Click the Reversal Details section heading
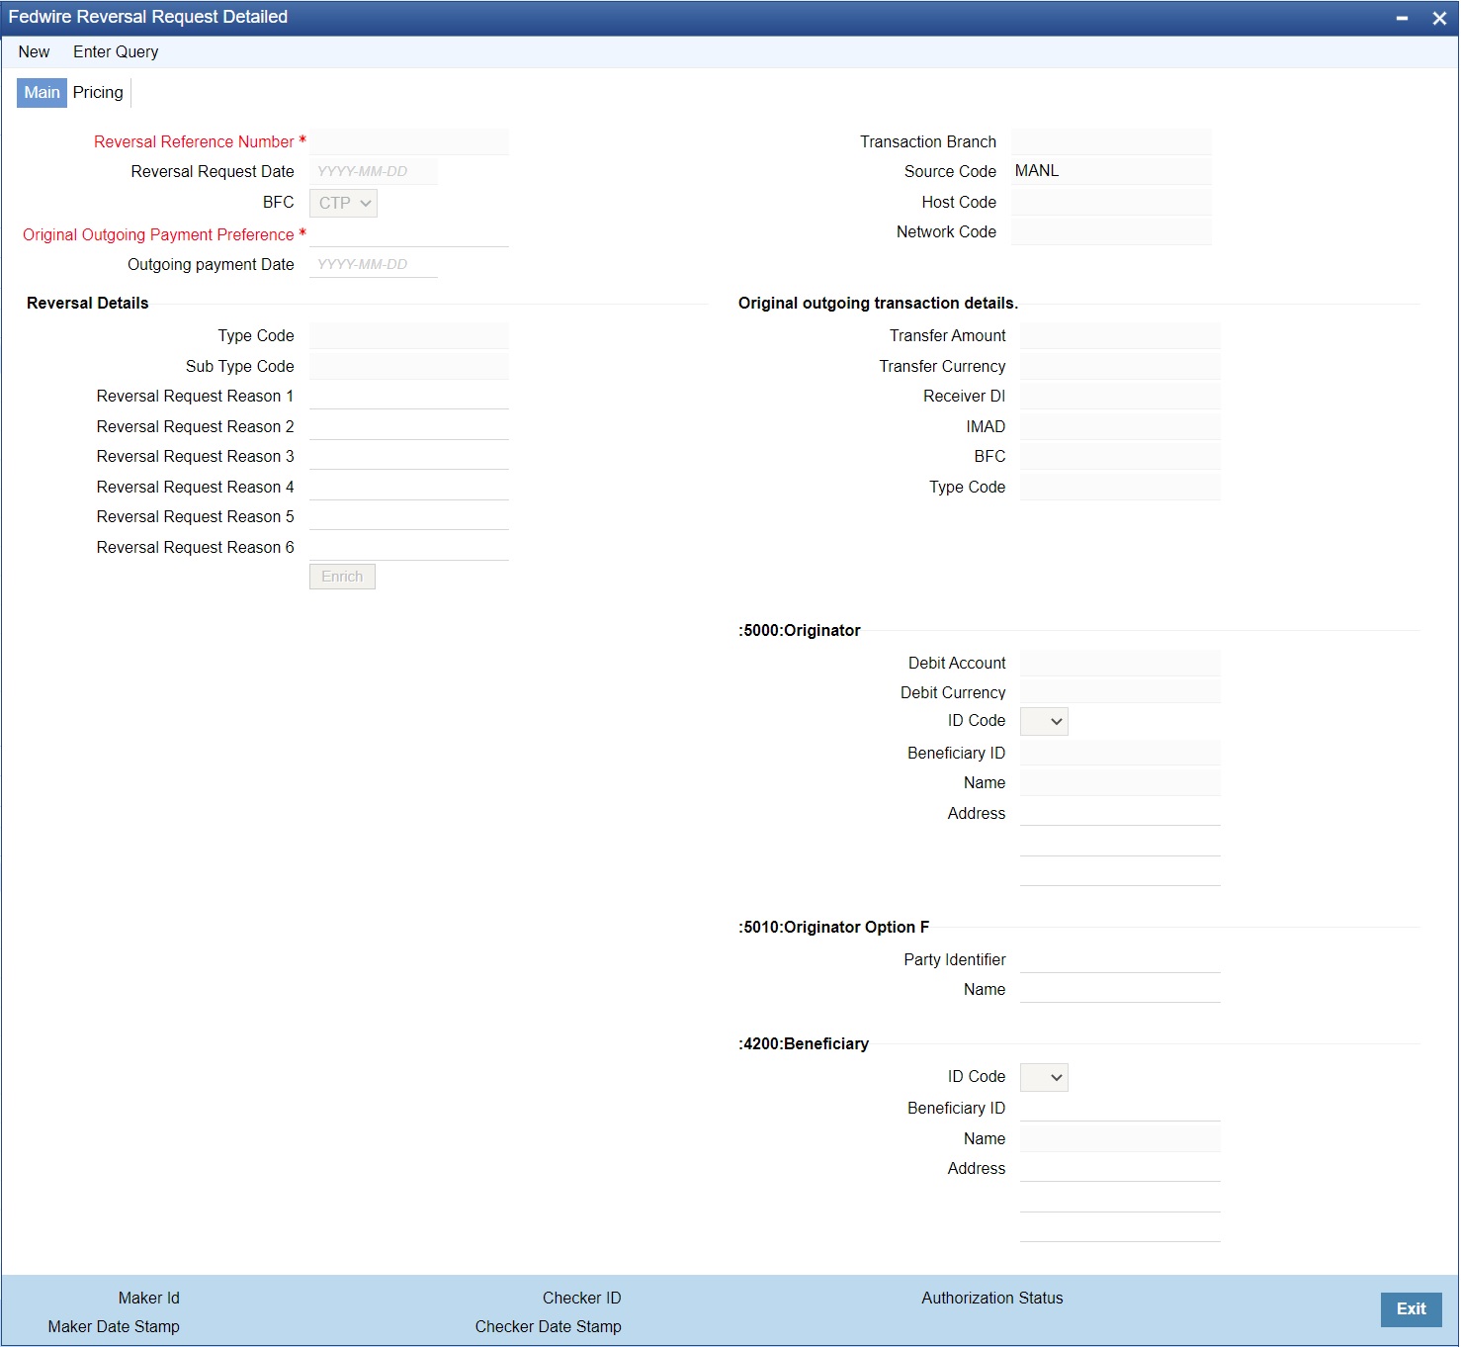This screenshot has width=1461, height=1347. [x=88, y=303]
